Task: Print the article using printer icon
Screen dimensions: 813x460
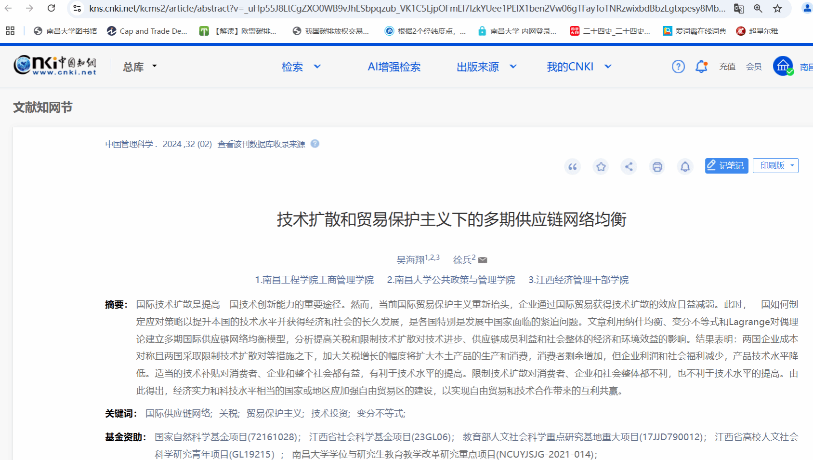Action: 657,167
